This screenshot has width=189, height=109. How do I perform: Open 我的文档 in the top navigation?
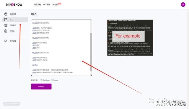(37, 4)
